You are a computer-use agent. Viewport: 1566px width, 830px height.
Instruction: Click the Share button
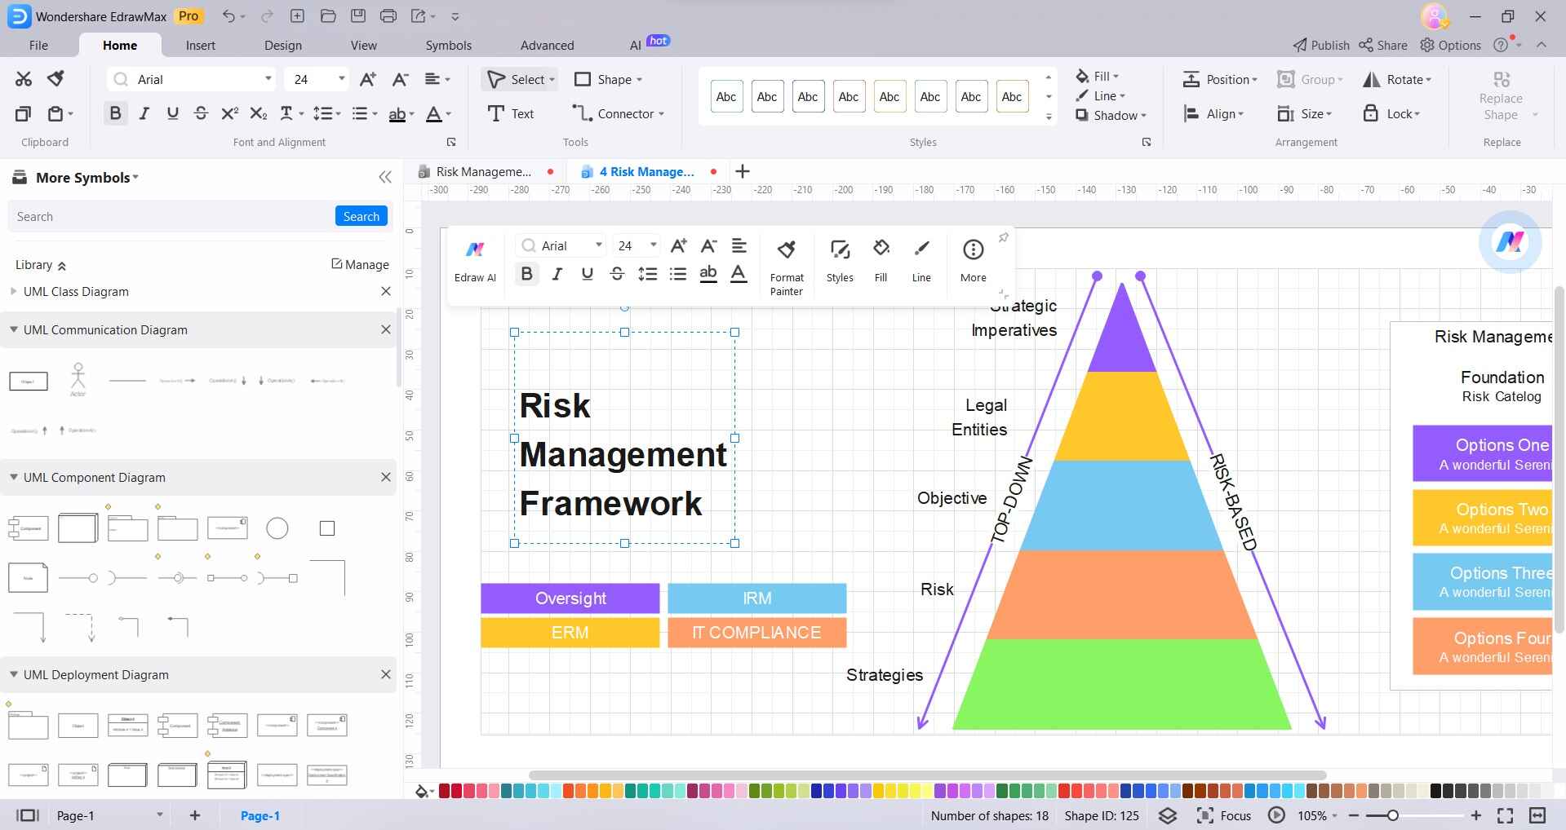pos(1383,46)
